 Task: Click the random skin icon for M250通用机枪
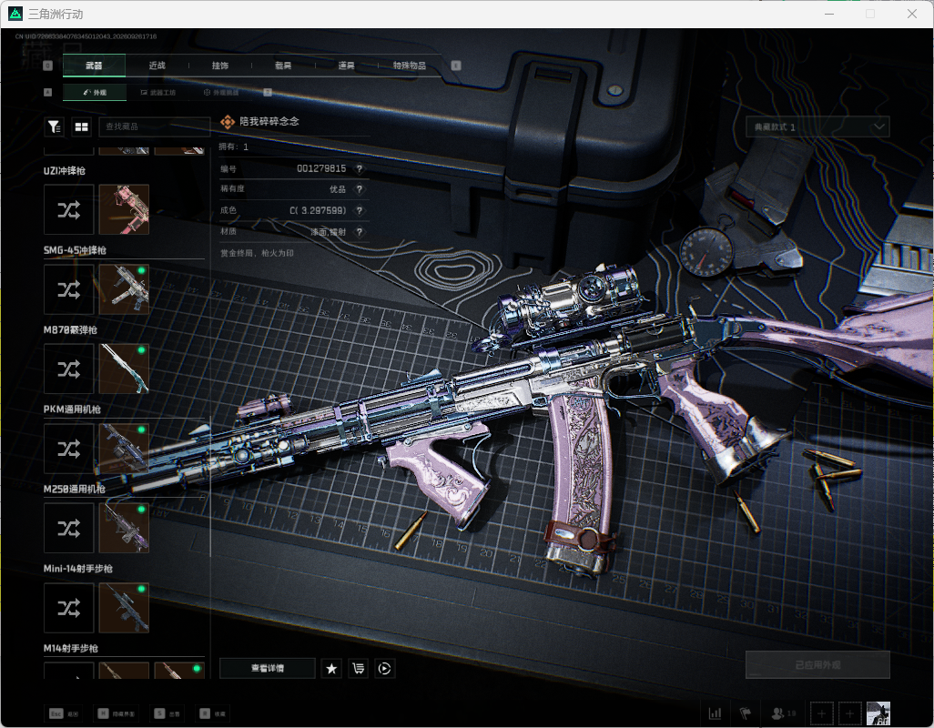[69, 528]
